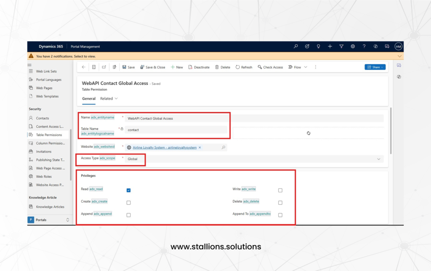Image resolution: width=431 pixels, height=271 pixels.
Task: Click Check Access in toolbar
Action: point(270,67)
